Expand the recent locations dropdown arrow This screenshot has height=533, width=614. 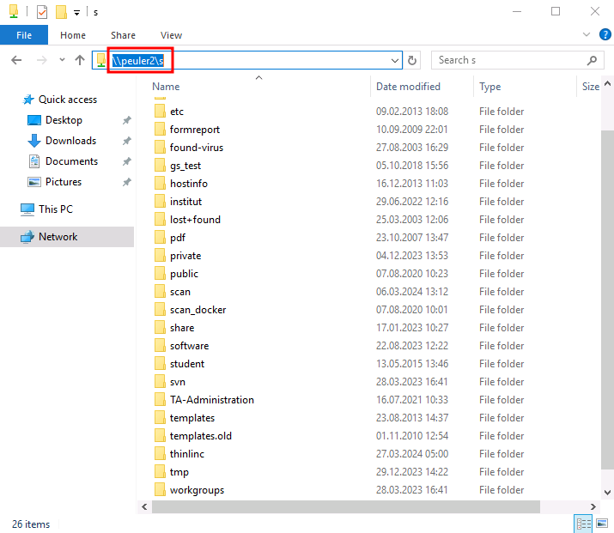click(62, 60)
